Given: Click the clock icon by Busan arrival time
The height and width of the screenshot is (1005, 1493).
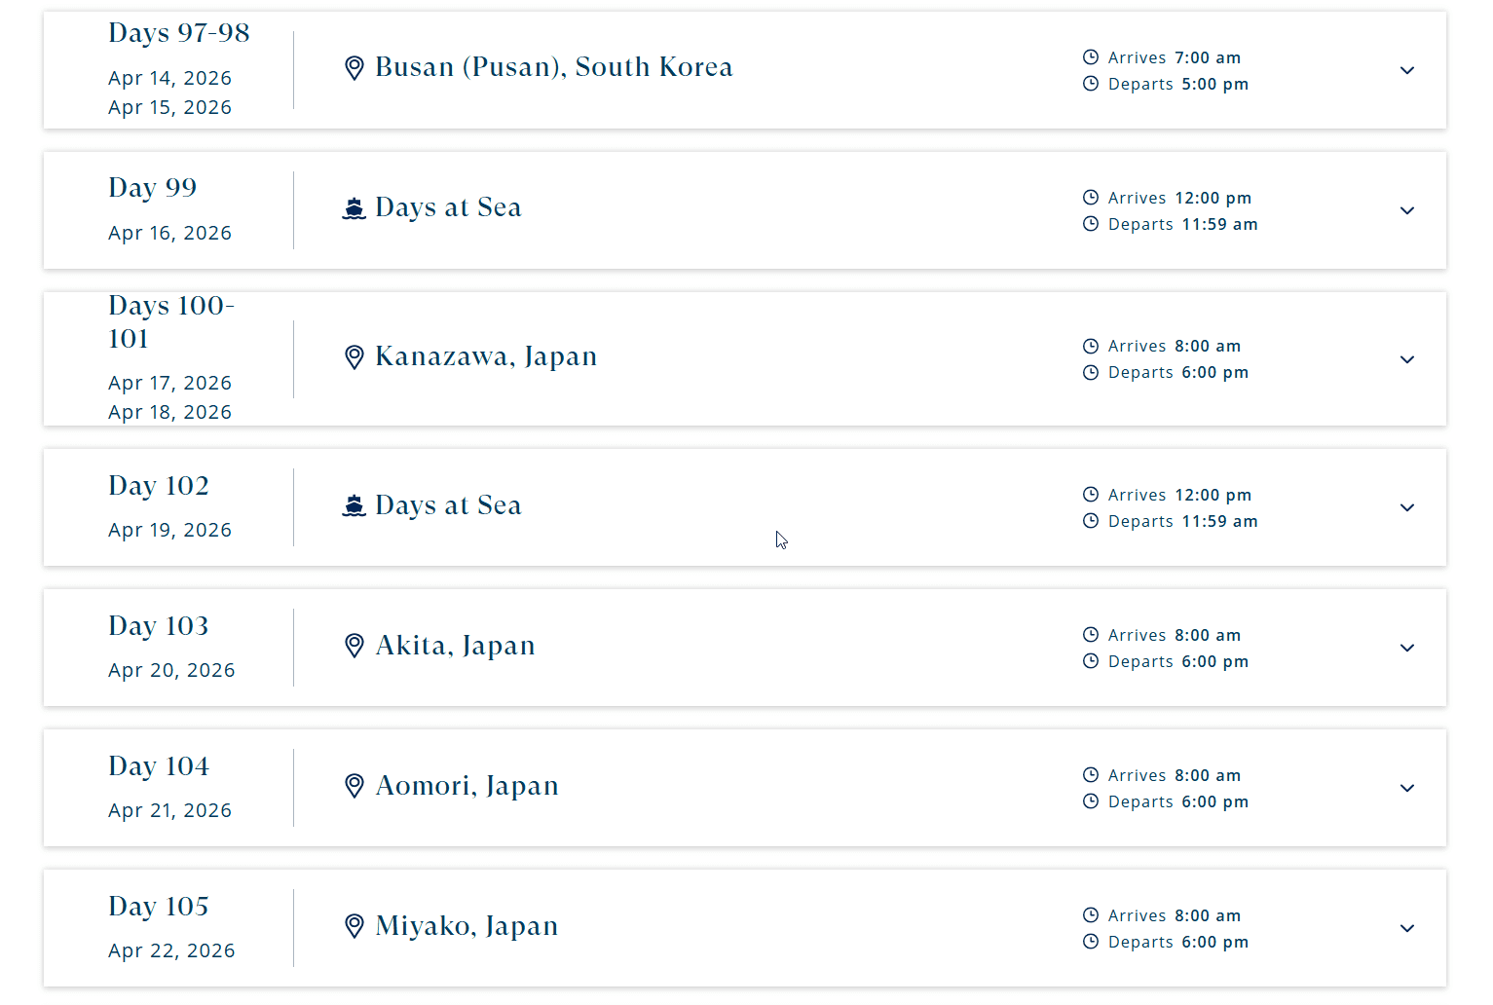Looking at the screenshot, I should pyautogui.click(x=1091, y=57).
